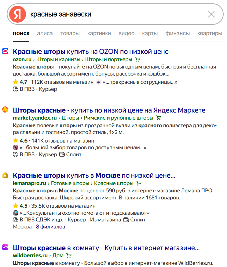Click the shopping cart icon beside ozon.ru breadcrumbs

137,60
